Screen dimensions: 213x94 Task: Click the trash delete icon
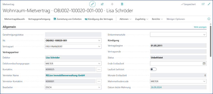122,4
